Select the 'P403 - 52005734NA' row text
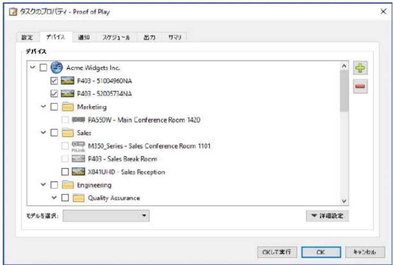 pyautogui.click(x=104, y=94)
